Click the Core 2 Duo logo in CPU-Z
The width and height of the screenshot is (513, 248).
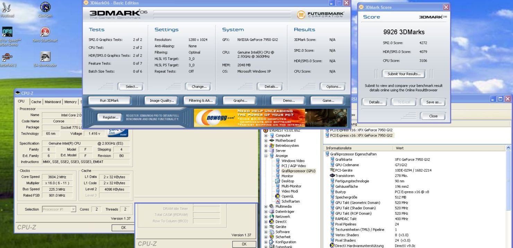click(x=118, y=133)
